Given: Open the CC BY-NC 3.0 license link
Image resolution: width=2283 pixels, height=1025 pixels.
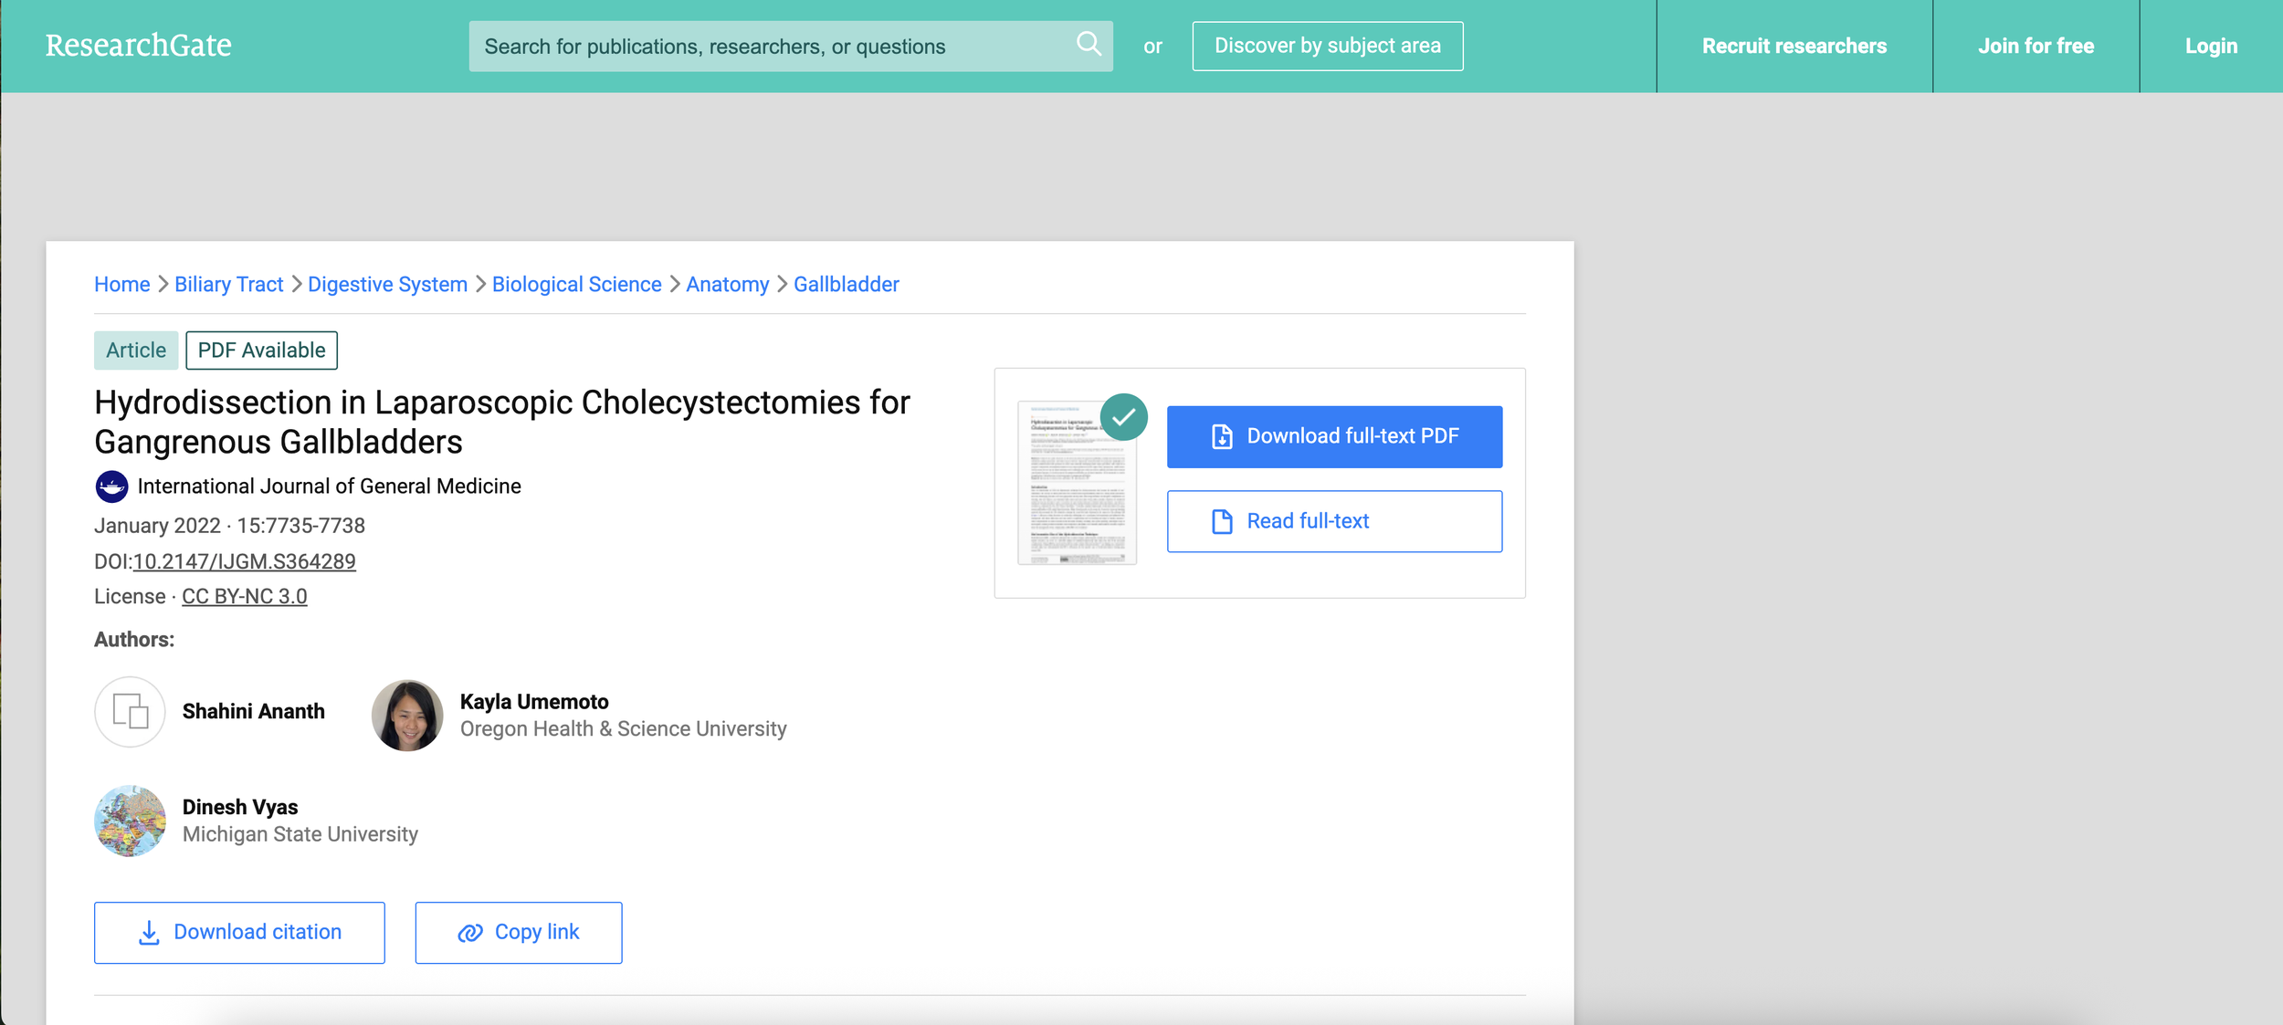Looking at the screenshot, I should (244, 597).
